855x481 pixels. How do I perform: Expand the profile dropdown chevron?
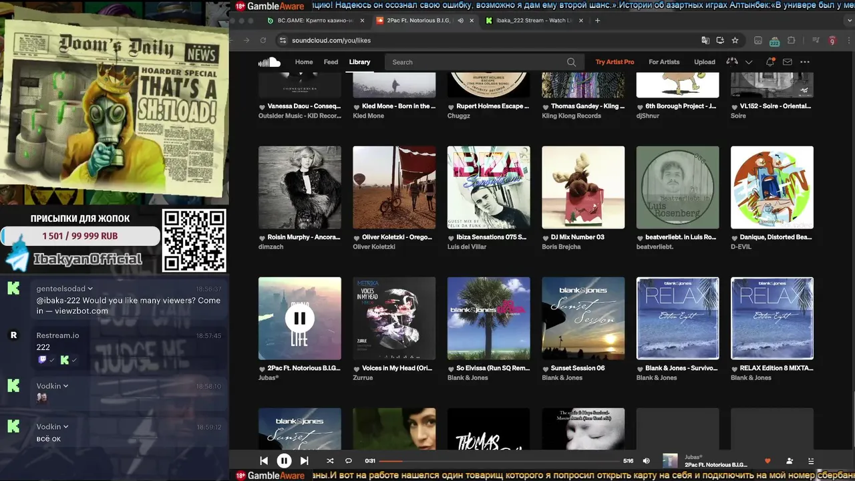tap(749, 62)
